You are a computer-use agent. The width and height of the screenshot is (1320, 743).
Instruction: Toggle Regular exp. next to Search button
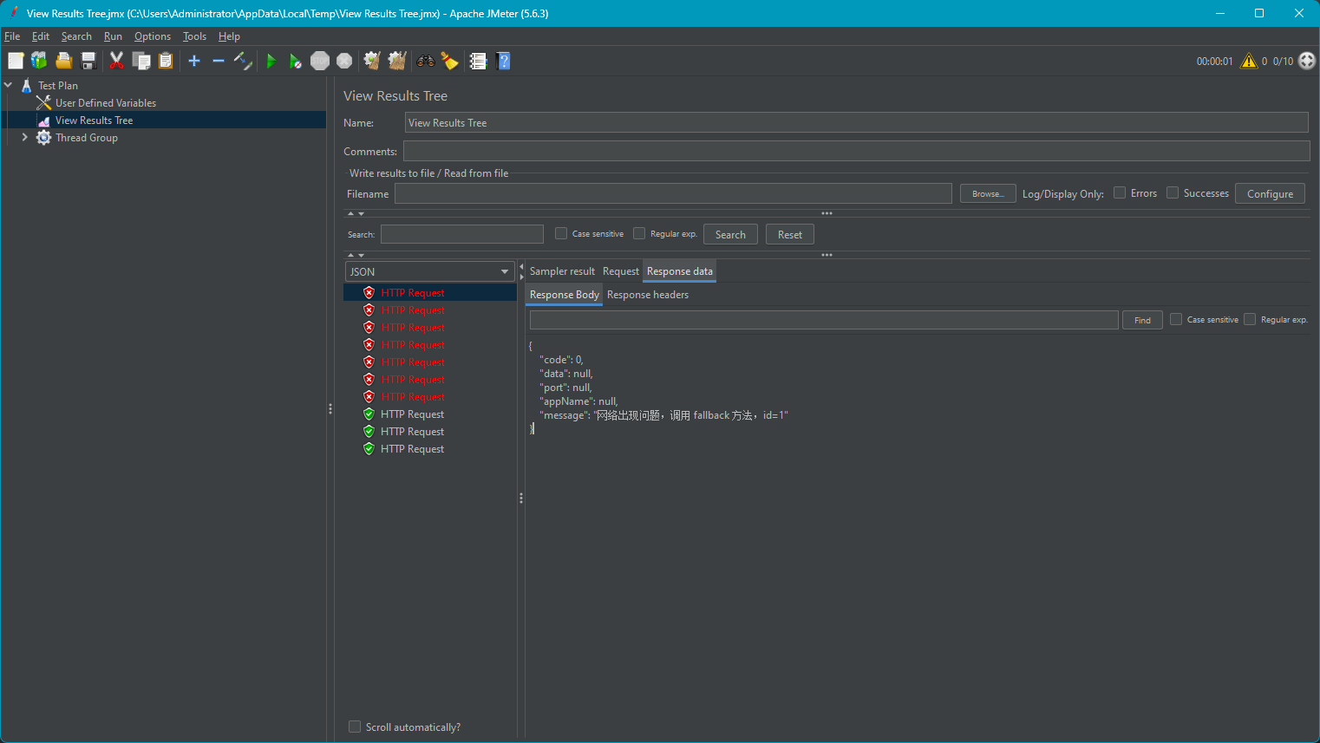pos(639,233)
